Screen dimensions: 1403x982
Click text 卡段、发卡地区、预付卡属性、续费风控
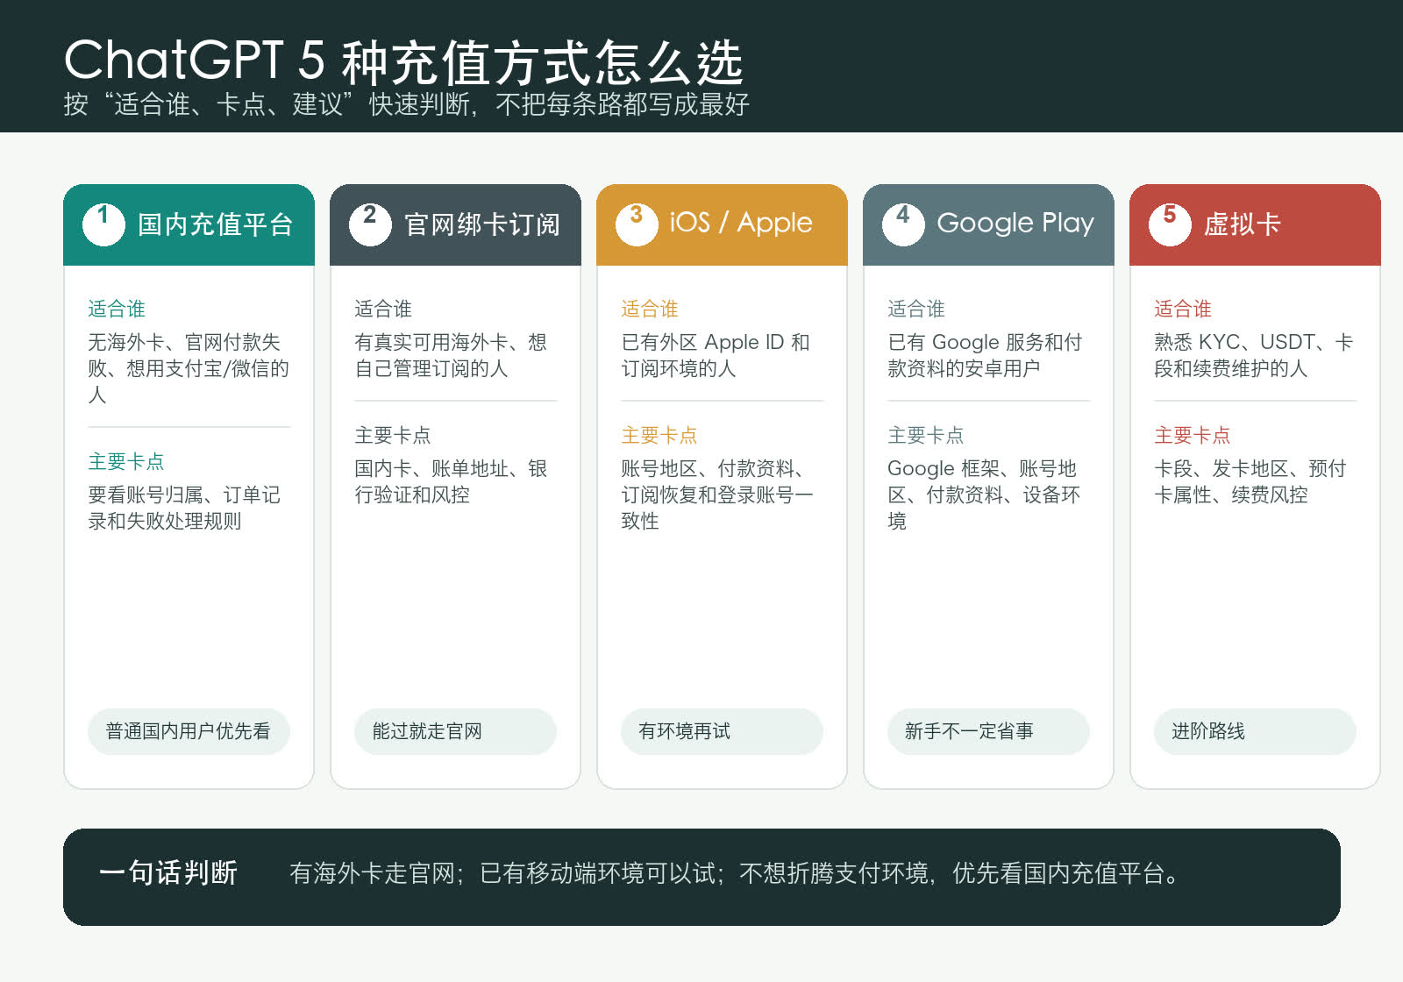coord(1250,481)
